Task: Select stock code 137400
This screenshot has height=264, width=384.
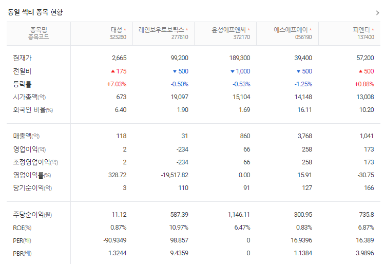Action: point(366,37)
